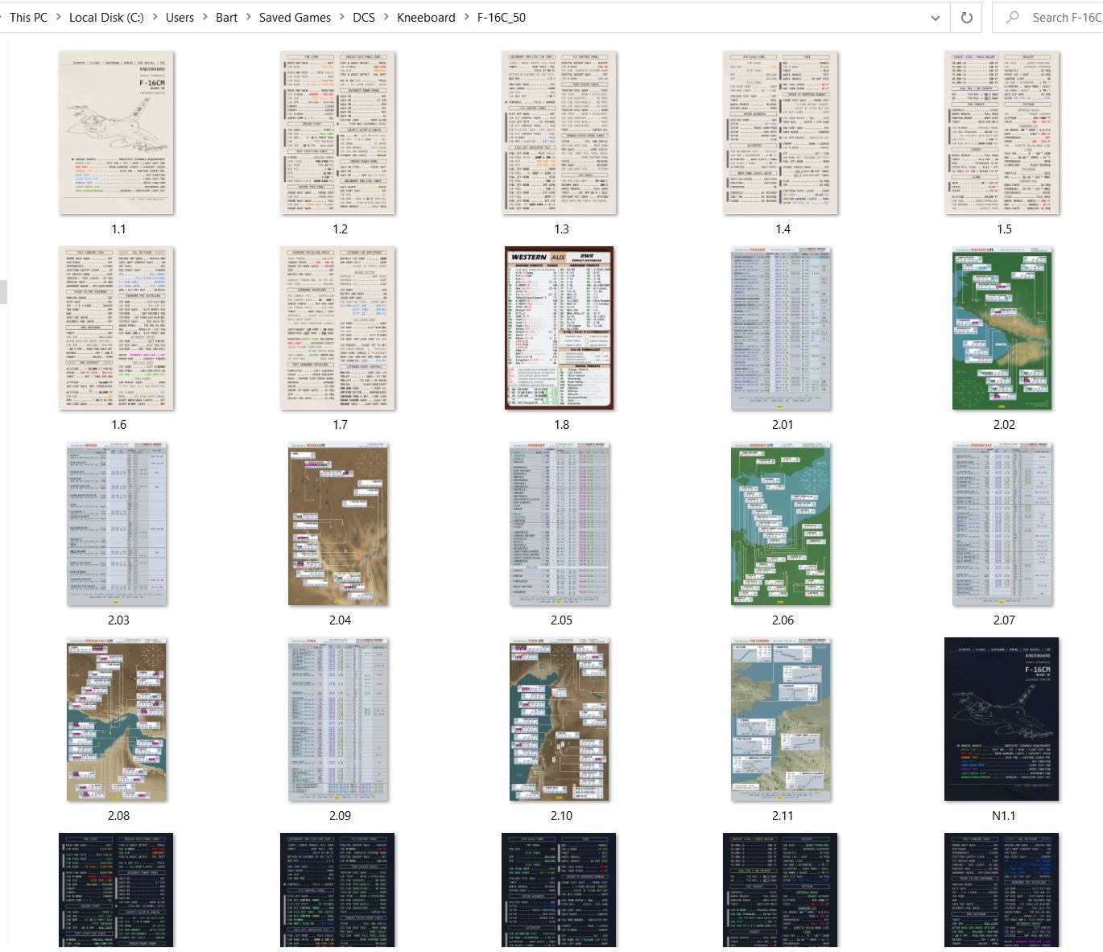Viewport: 1103px width, 952px height.
Task: Select the 2.02 Caucasus map thumbnail
Action: tap(1002, 328)
